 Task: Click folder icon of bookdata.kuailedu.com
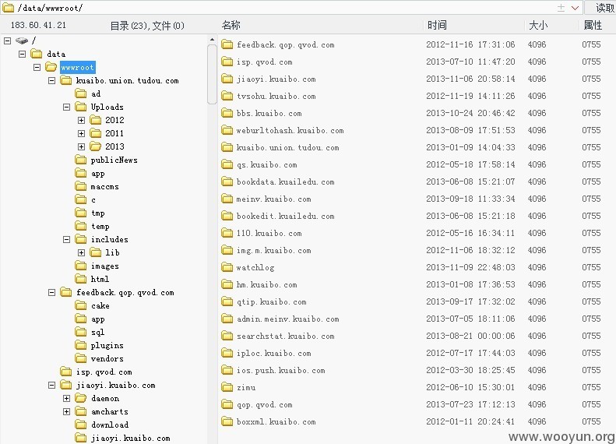(x=227, y=181)
